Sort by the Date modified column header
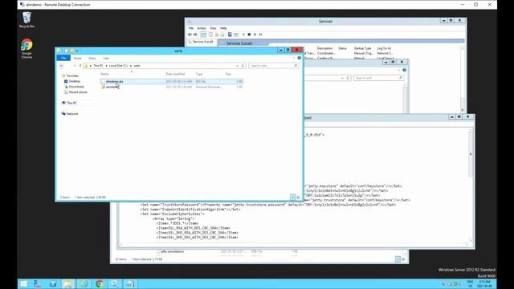The width and height of the screenshot is (514, 289). pos(175,74)
